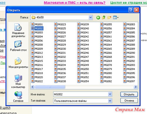Select file MG012 icon

click(x=33, y=53)
